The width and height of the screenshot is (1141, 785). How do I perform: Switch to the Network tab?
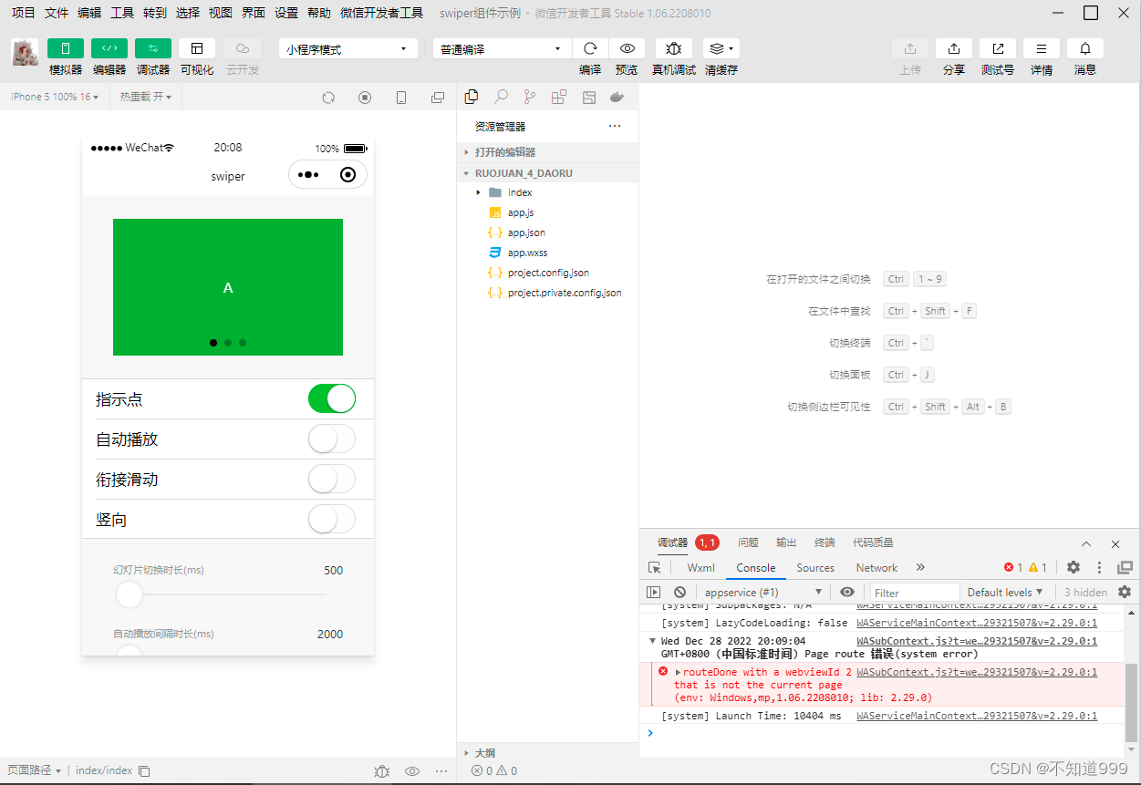876,567
